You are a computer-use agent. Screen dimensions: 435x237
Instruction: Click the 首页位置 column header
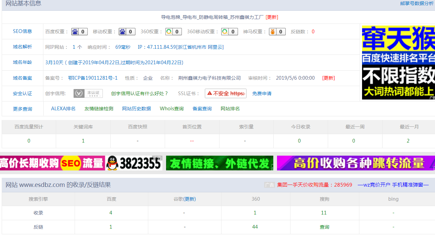point(192,127)
